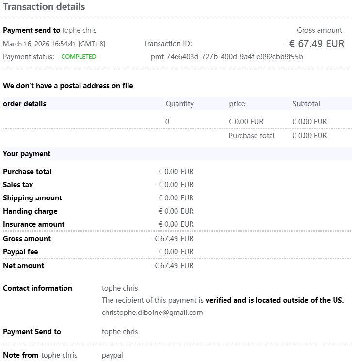Image resolution: width=352 pixels, height=362 pixels.
Task: Select the price column header
Action: [x=237, y=104]
